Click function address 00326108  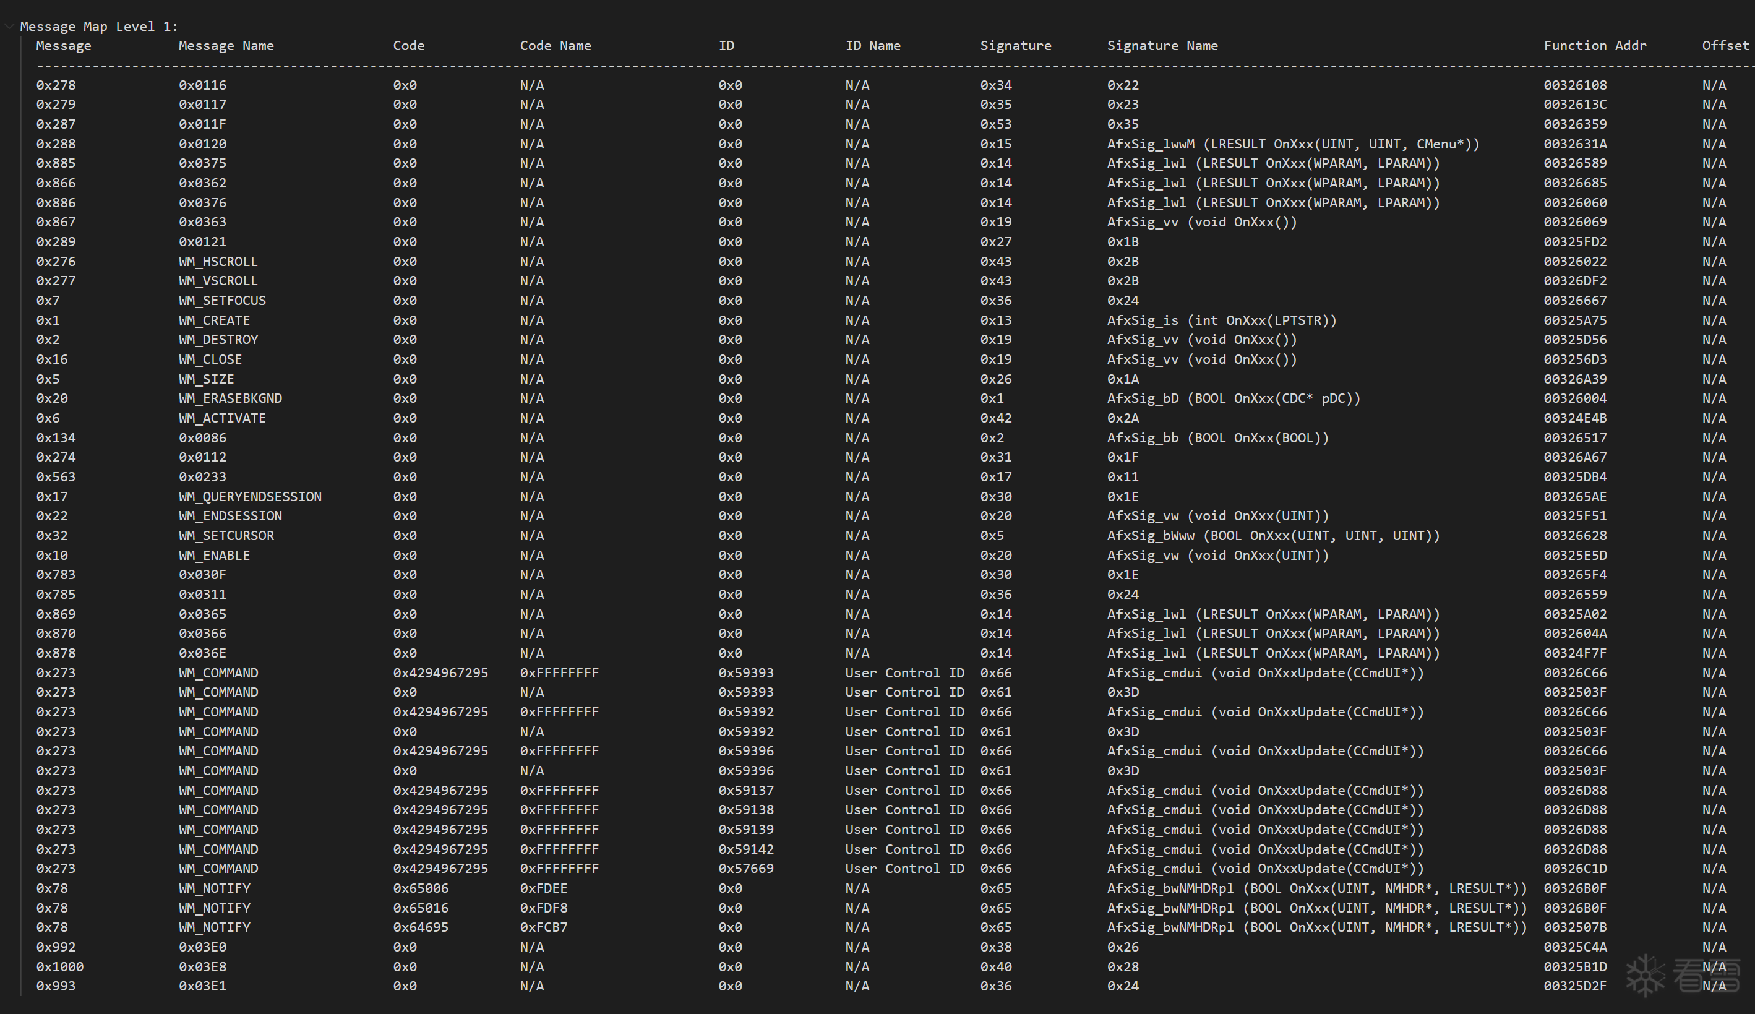pos(1575,85)
